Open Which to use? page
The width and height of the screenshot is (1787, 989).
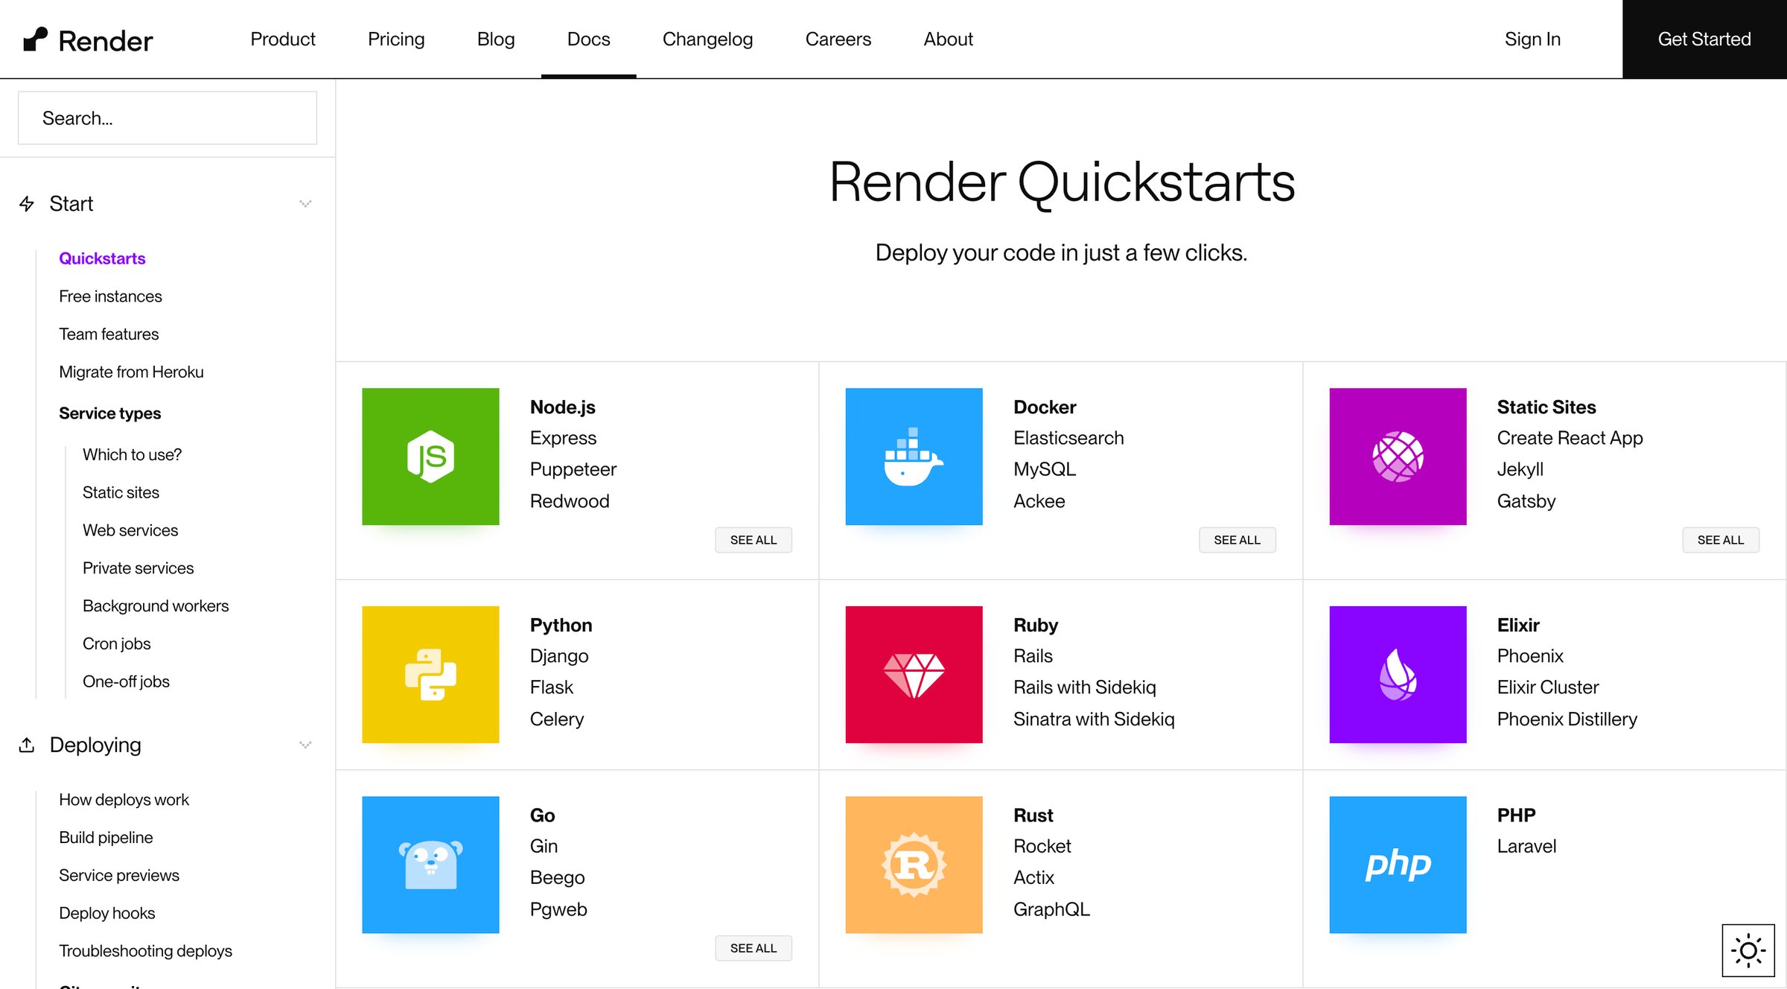(x=132, y=454)
